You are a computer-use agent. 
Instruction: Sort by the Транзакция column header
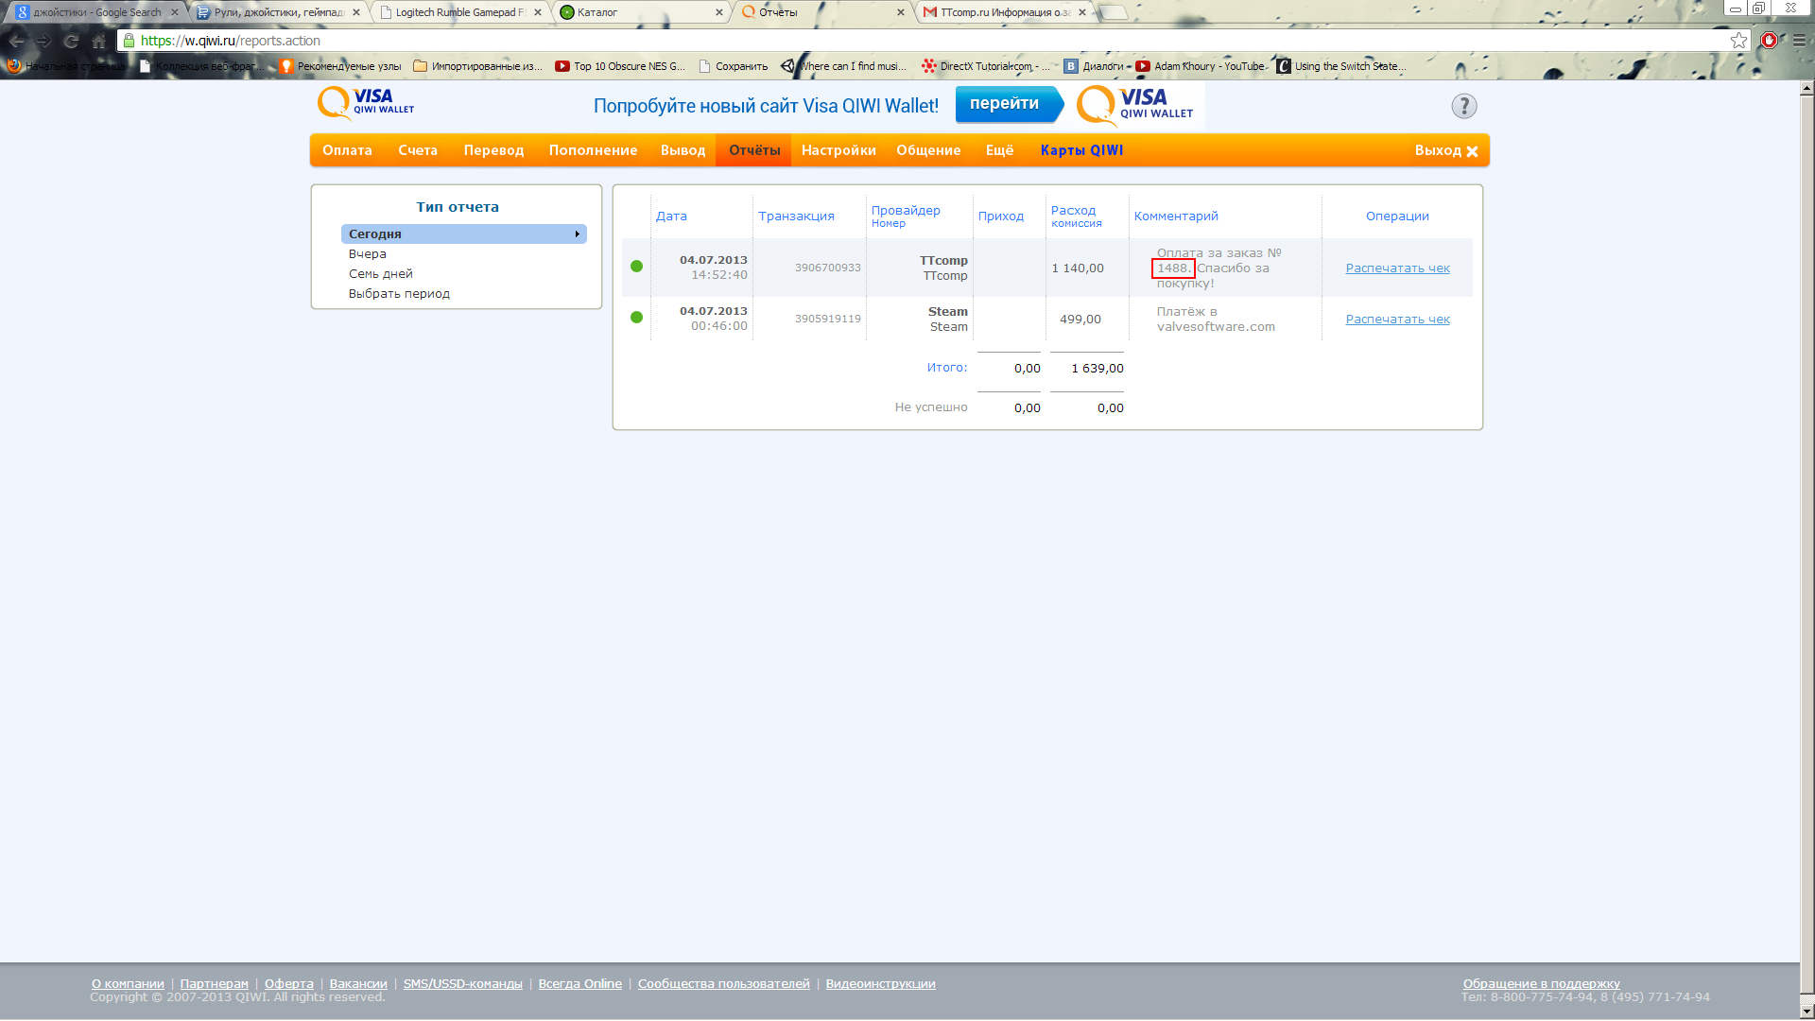coord(796,216)
